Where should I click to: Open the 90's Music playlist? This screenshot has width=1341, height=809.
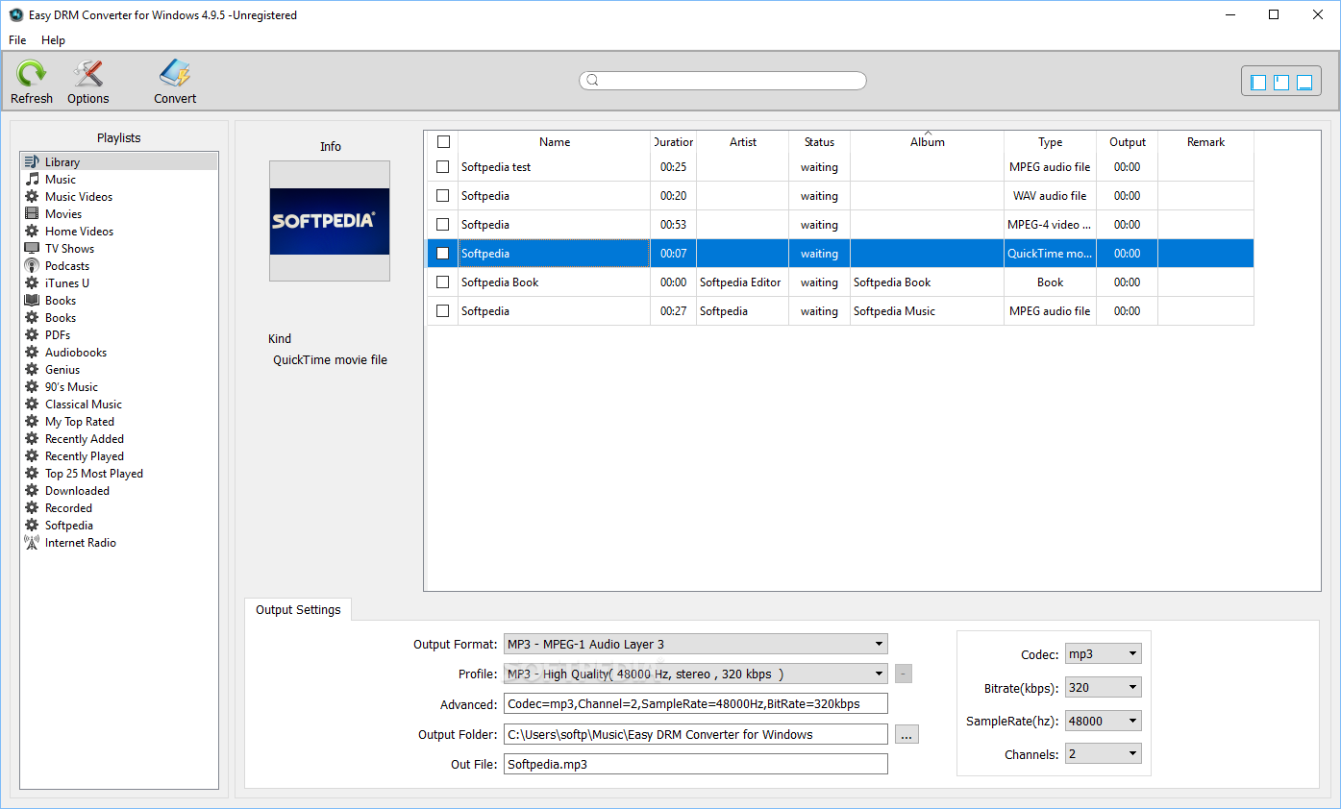point(71,387)
